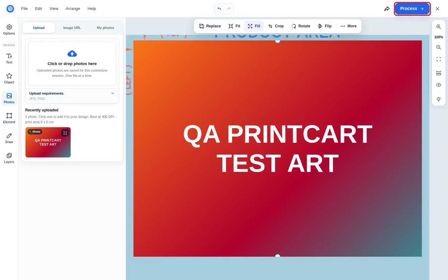Click the Sharp quality badge

[35, 132]
